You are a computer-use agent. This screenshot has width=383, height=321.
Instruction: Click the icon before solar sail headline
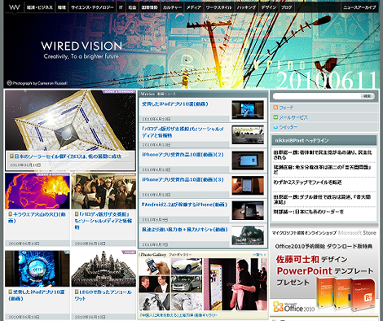pyautogui.click(x=11, y=156)
